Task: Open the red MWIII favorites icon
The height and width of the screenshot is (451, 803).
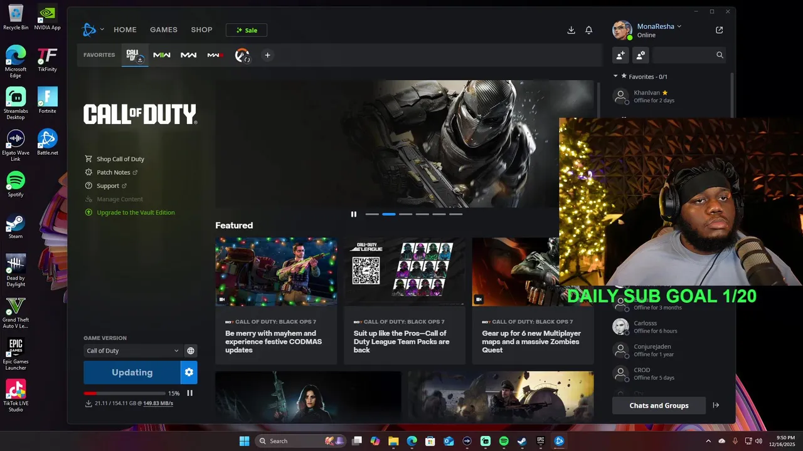Action: click(x=215, y=55)
